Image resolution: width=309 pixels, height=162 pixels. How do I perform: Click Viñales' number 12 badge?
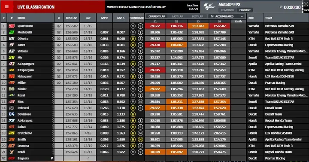pyautogui.click(x=12, y=51)
